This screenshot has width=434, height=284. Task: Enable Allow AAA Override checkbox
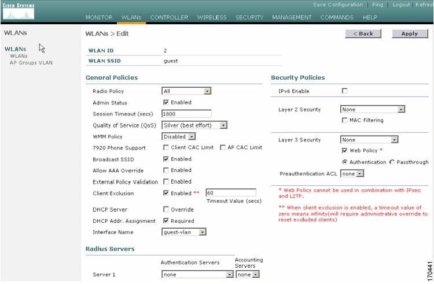pyautogui.click(x=166, y=170)
